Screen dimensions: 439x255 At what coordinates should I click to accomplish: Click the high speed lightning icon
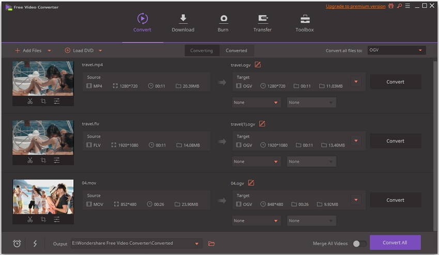(35, 243)
